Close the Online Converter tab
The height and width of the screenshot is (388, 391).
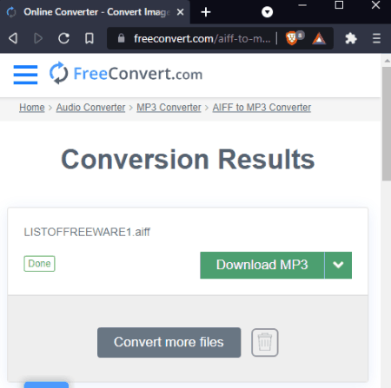coord(180,12)
